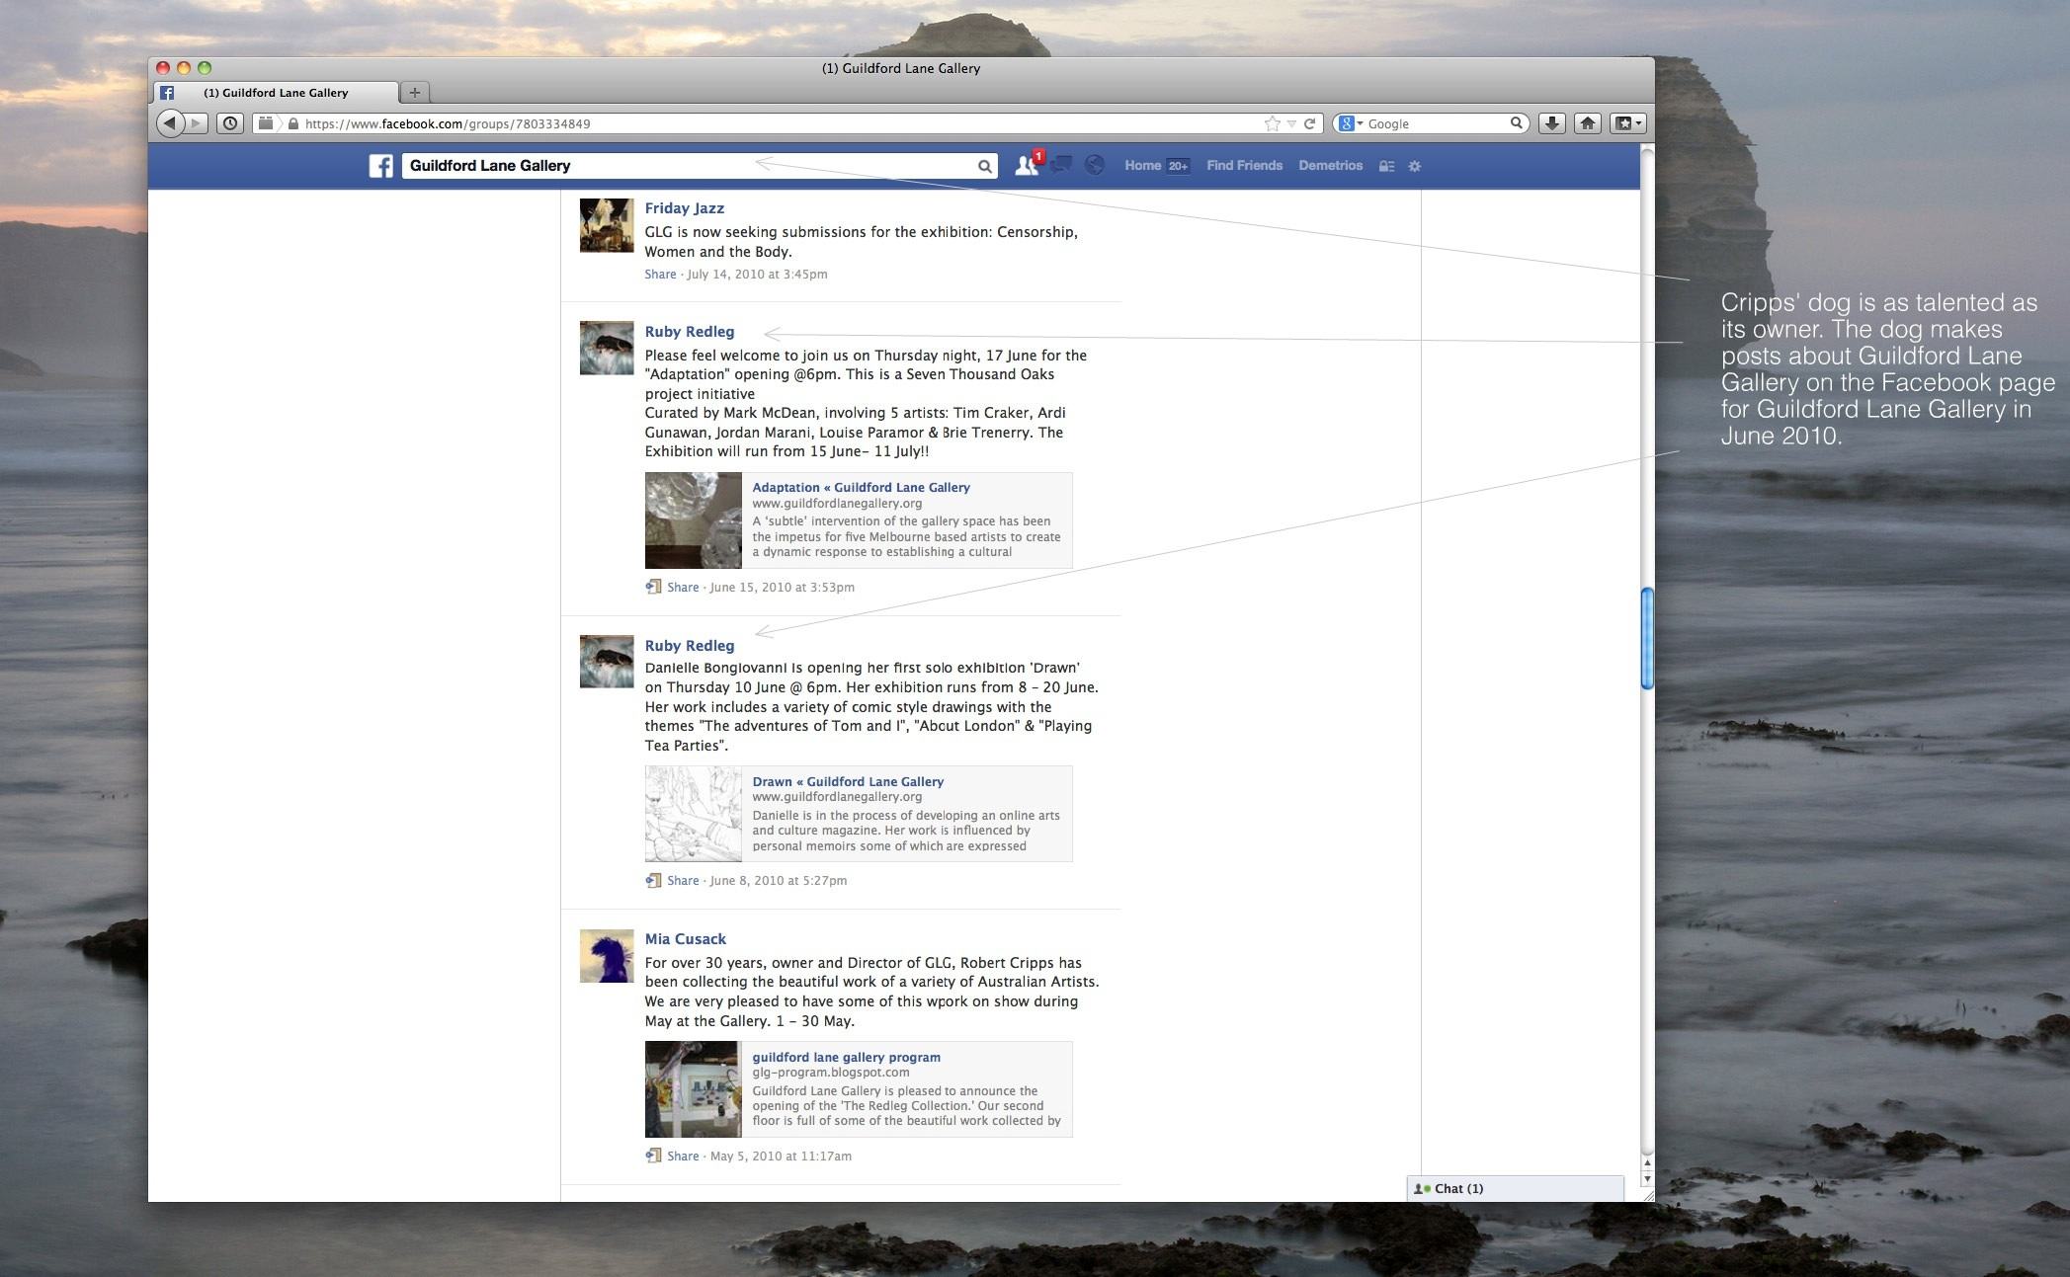Open the May 5, 2010 at 11:17am timestamp
The height and width of the screenshot is (1277, 2070).
point(781,1157)
